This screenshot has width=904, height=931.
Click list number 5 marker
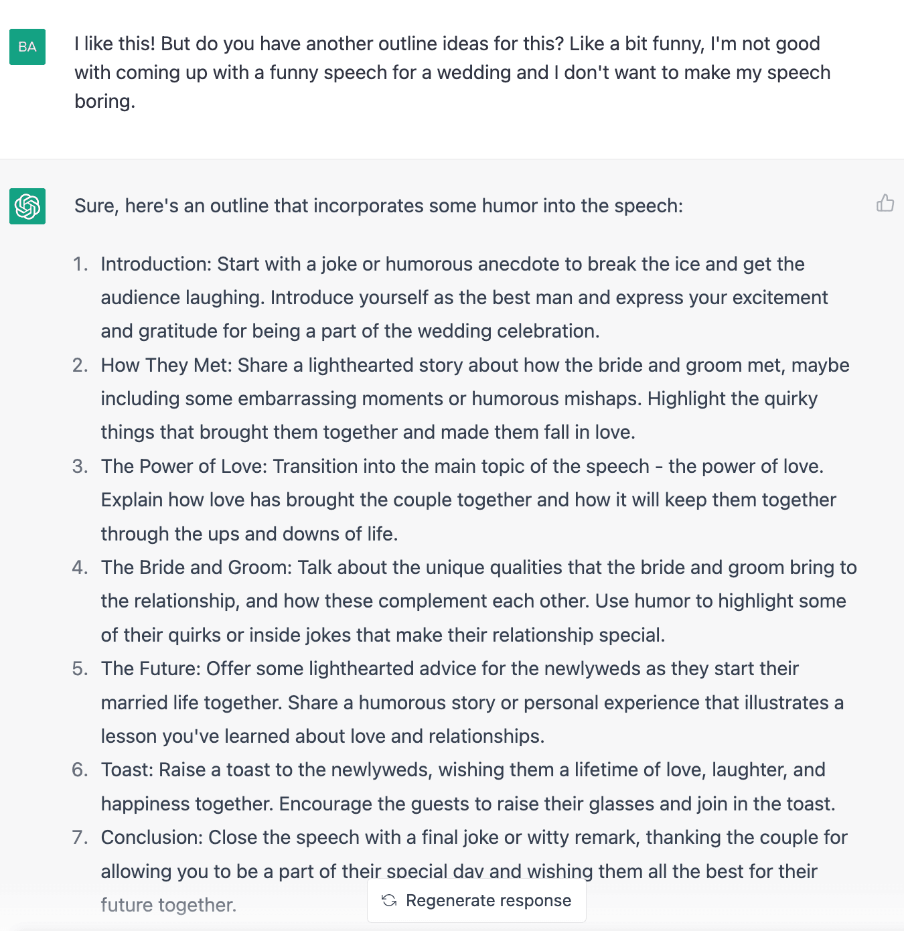coord(80,668)
